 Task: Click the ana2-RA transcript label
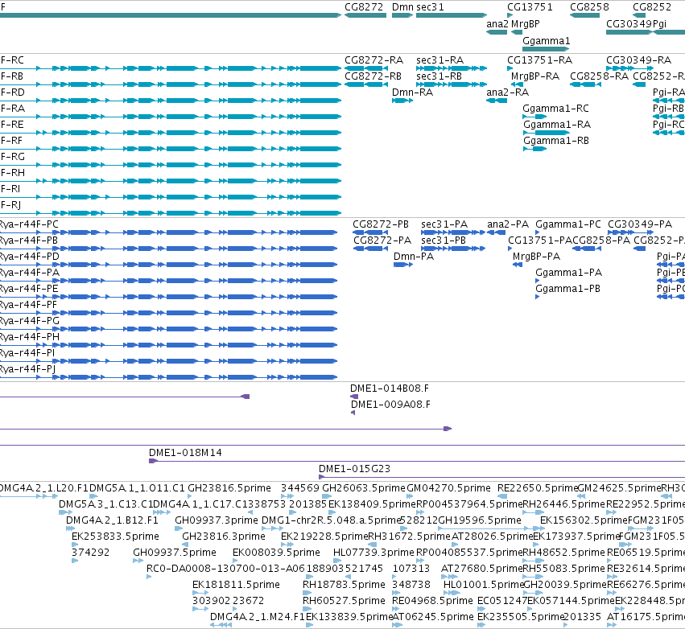pos(508,92)
